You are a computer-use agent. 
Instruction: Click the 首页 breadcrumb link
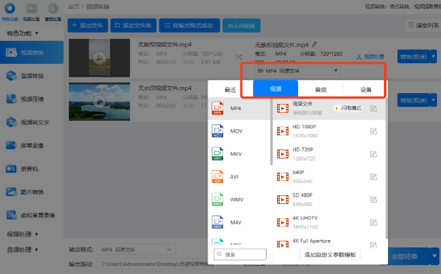(x=74, y=7)
